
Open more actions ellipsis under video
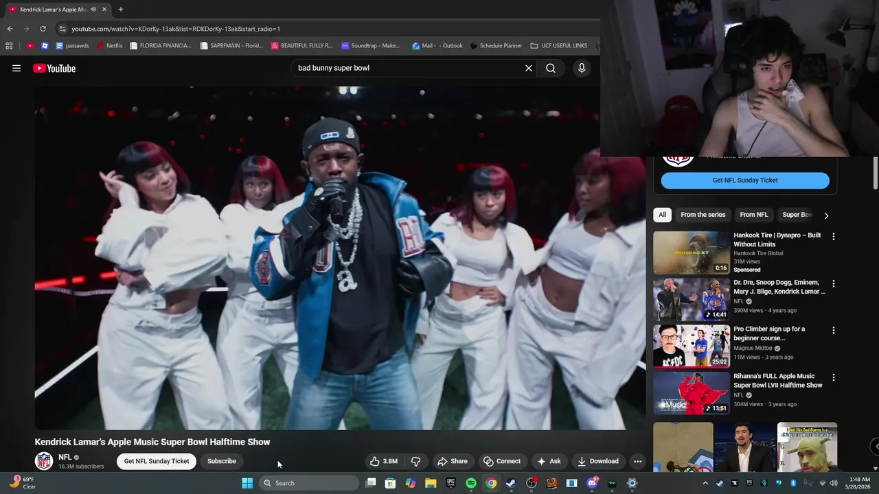coord(637,461)
